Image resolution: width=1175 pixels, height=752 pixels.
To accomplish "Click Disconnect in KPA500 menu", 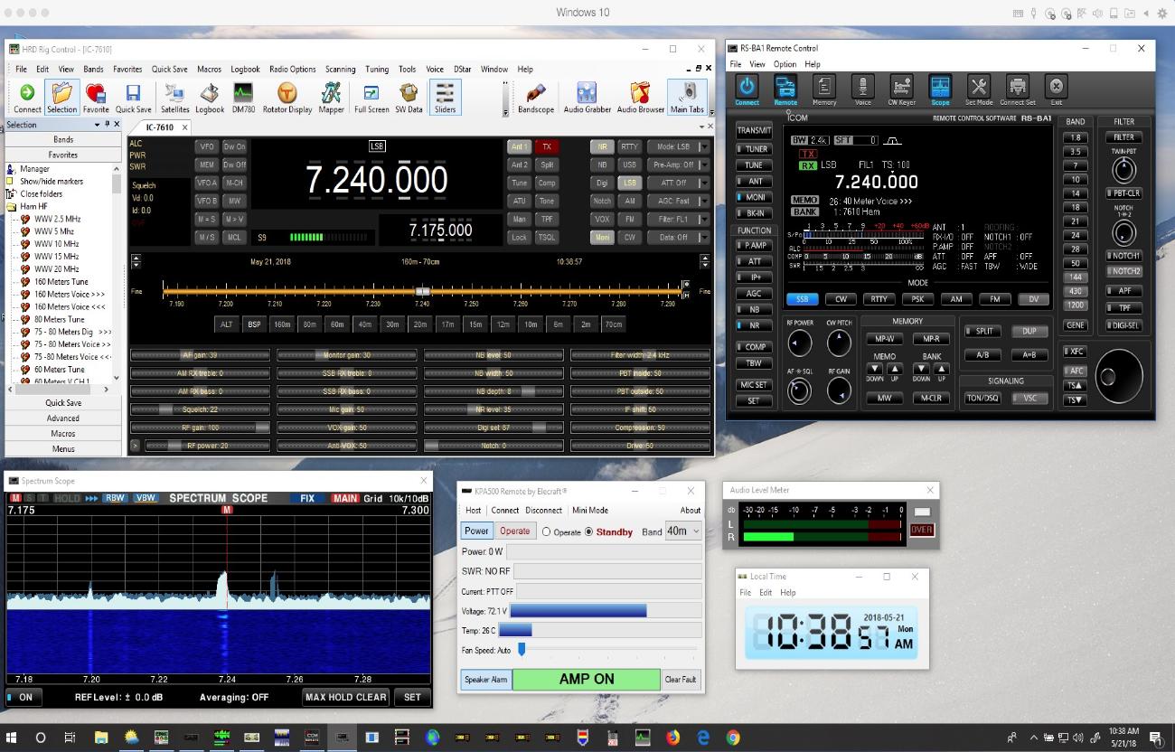I will 544,510.
